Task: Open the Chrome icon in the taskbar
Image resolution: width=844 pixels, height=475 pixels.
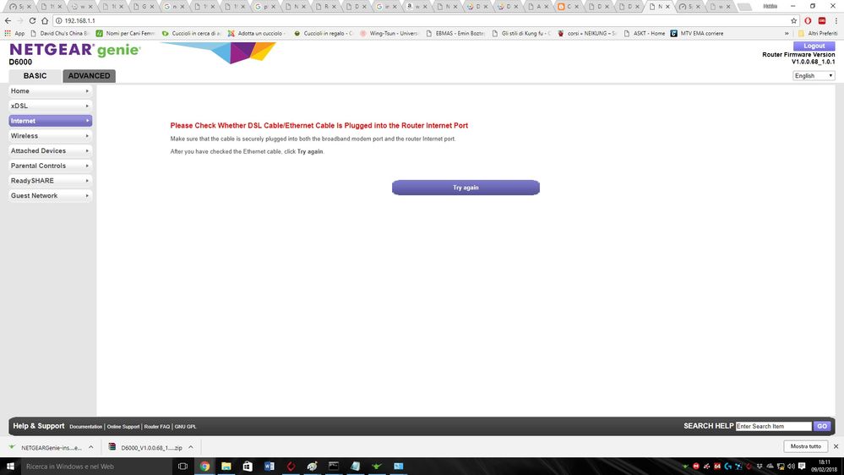Action: click(204, 466)
